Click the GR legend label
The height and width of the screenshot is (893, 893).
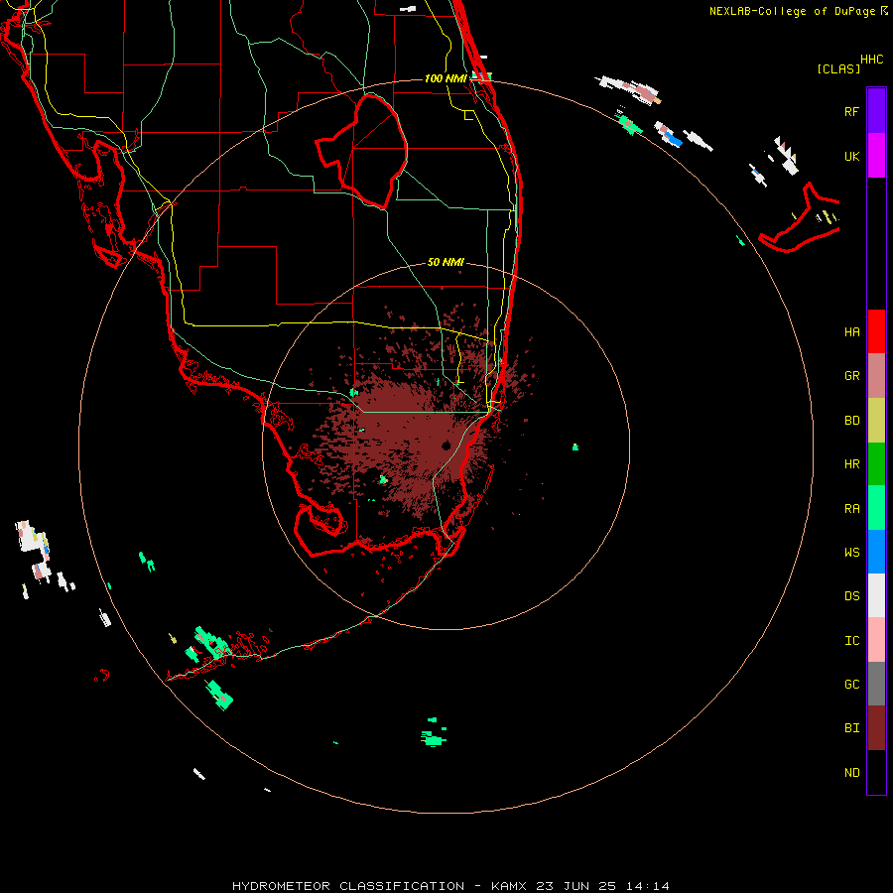tap(851, 376)
